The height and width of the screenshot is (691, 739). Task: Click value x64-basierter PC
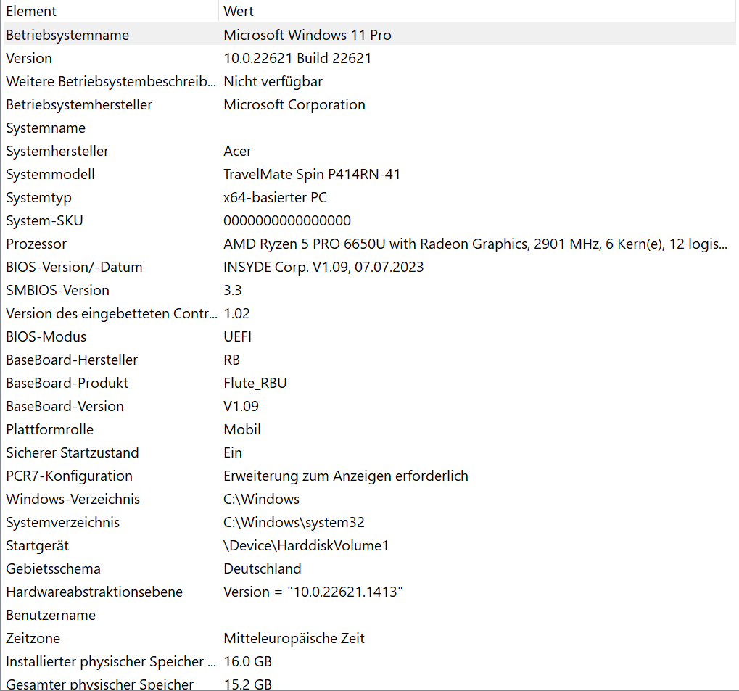[x=276, y=197]
